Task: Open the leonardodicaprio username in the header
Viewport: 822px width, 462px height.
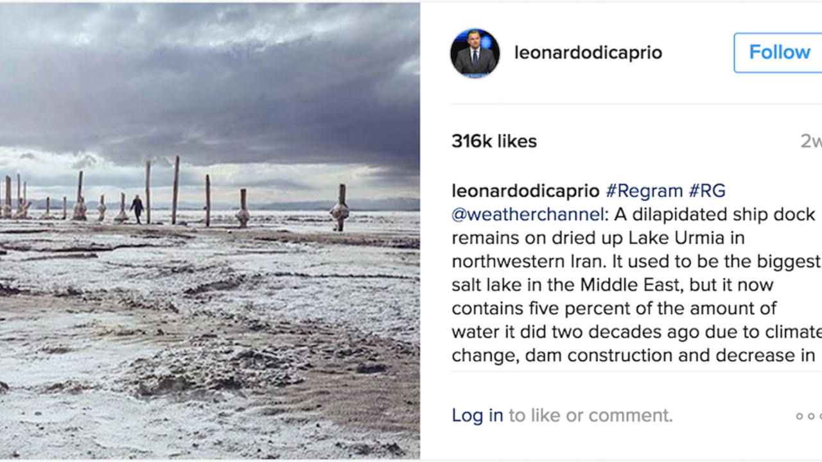Action: [x=588, y=53]
